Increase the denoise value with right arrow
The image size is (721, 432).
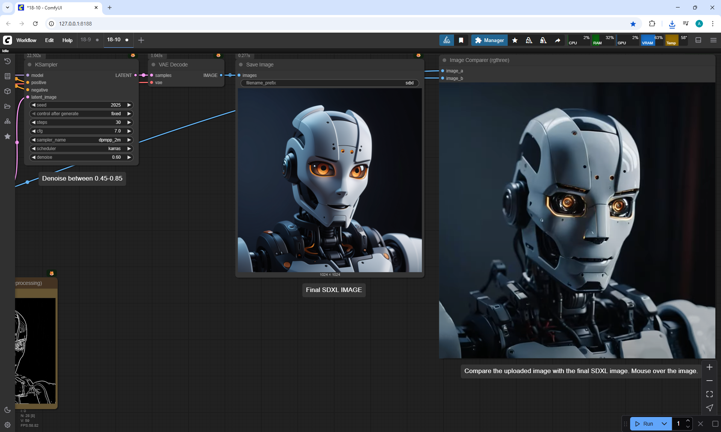pos(129,157)
